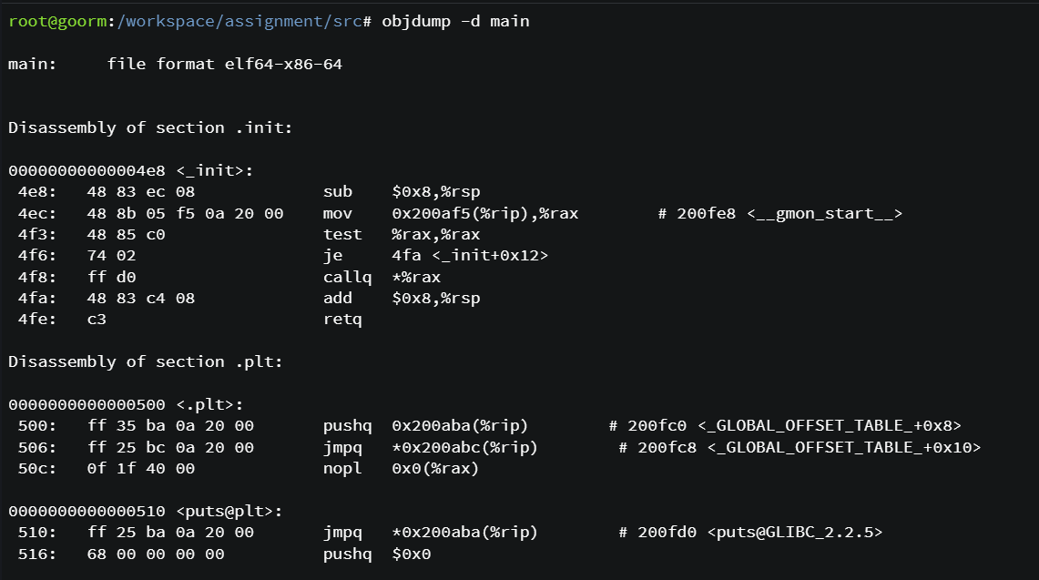Click the 'test %rax,%rax' instruction
This screenshot has width=1039, height=580.
point(402,235)
